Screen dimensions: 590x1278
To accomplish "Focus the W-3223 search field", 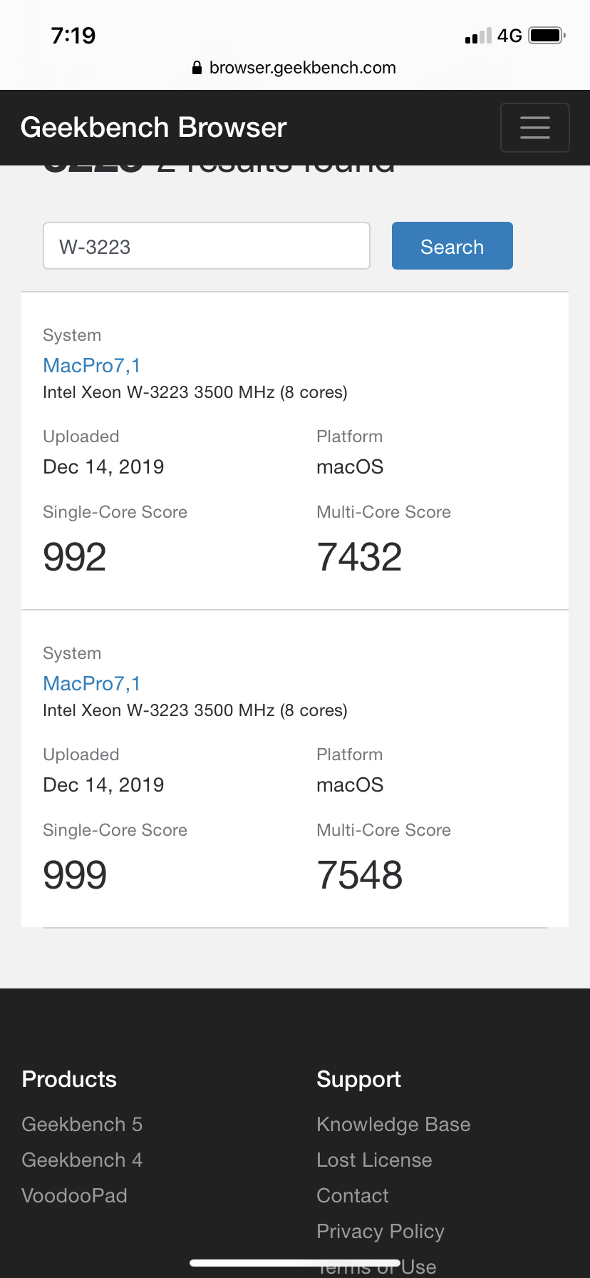I will pos(207,246).
